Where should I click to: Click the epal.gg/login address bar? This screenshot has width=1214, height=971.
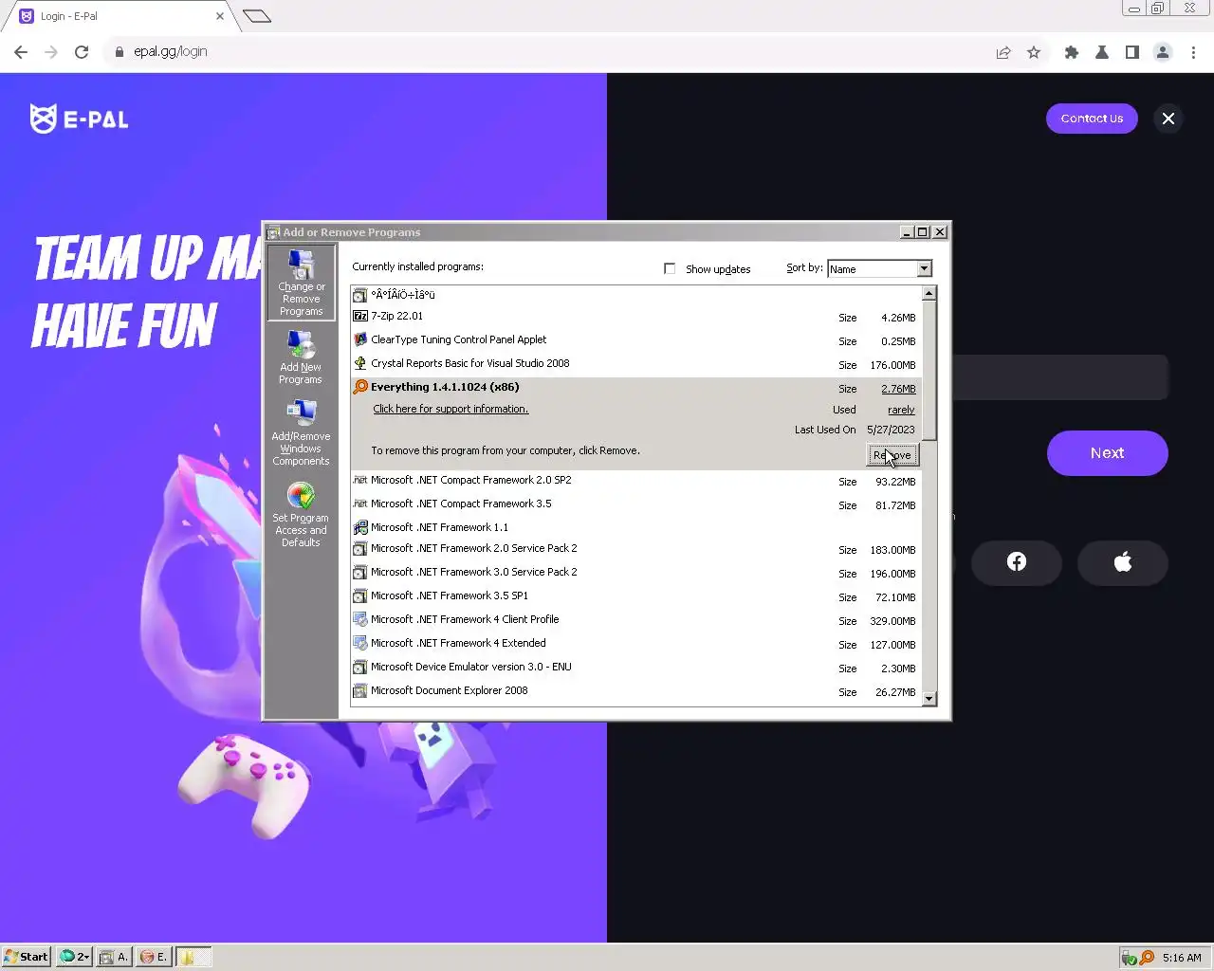pos(550,52)
